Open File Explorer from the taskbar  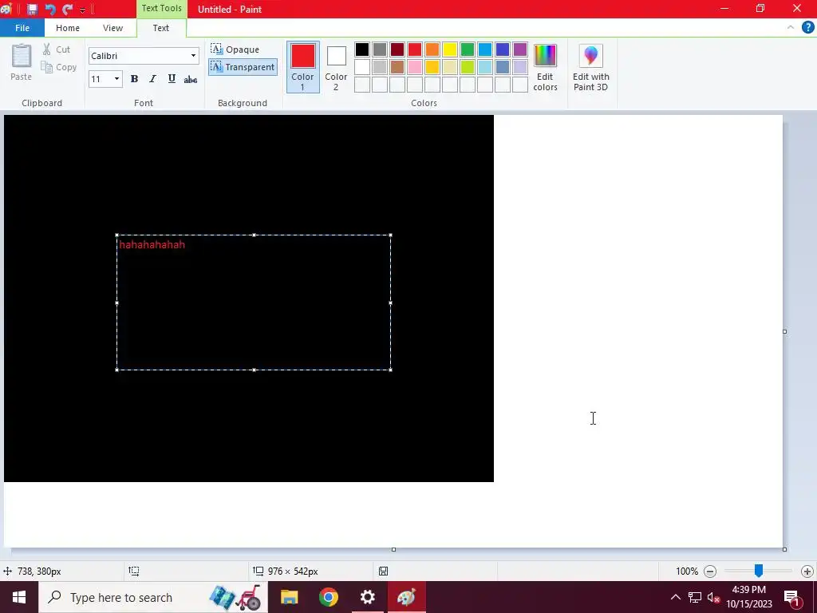289,597
